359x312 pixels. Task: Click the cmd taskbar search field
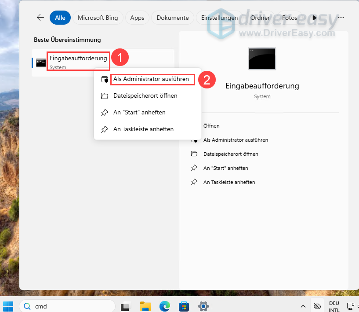coord(67,306)
